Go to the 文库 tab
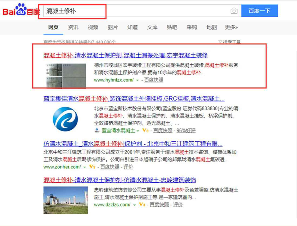Image resolution: width=297 pixels, height=226 pixels. click(152, 27)
